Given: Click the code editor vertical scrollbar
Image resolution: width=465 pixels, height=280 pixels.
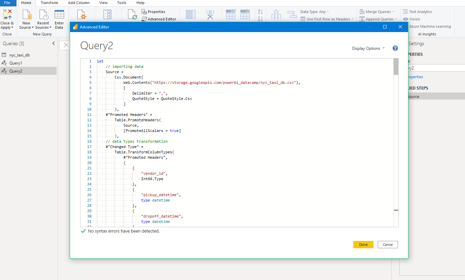Looking at the screenshot, I should pyautogui.click(x=396, y=67).
